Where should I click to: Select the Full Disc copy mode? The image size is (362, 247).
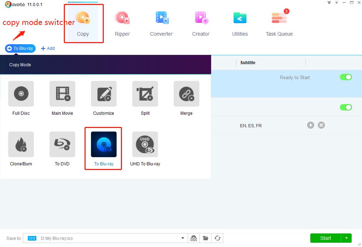point(21,98)
